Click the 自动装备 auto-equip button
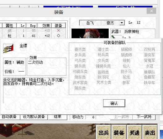 [9, 117]
